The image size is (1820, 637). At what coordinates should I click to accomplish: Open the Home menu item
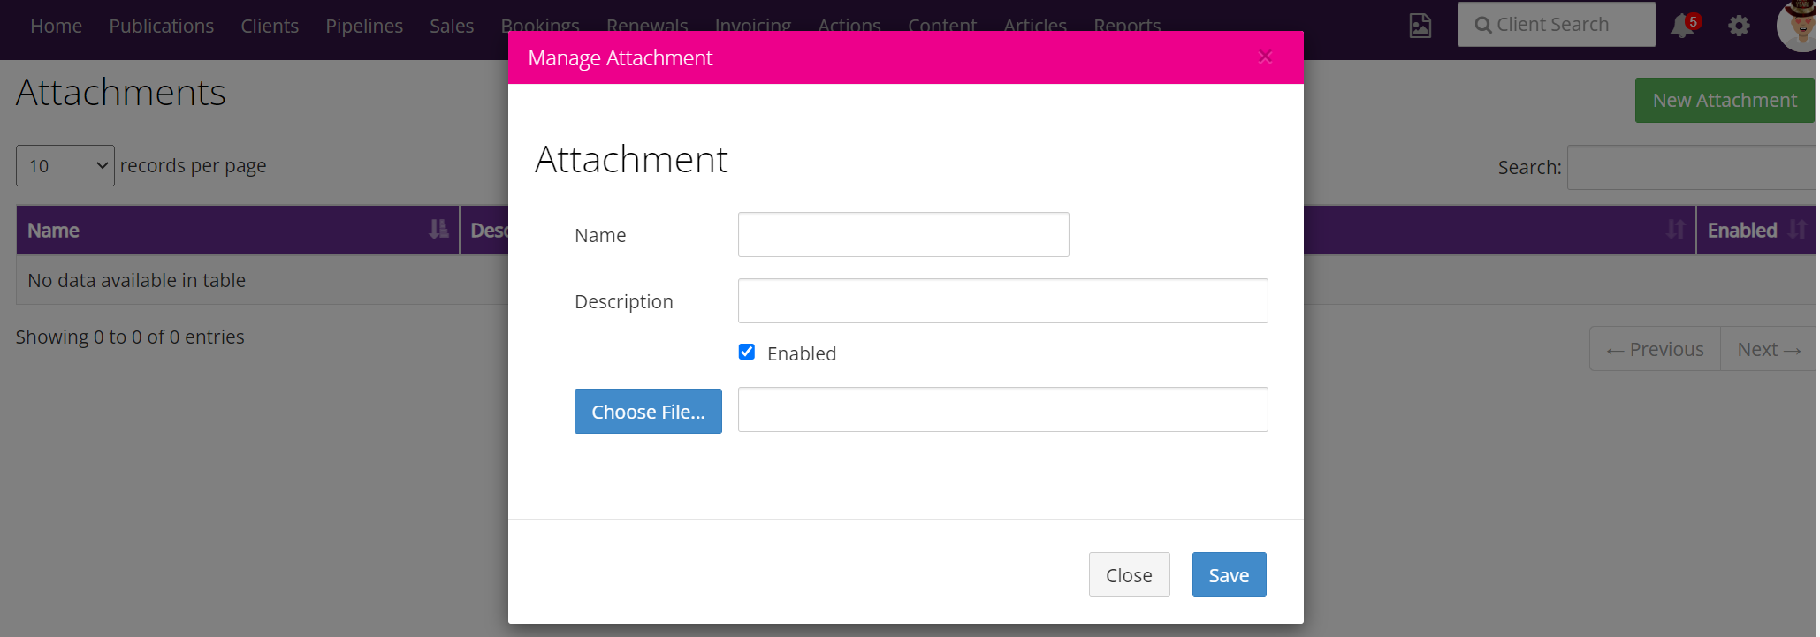coord(56,26)
